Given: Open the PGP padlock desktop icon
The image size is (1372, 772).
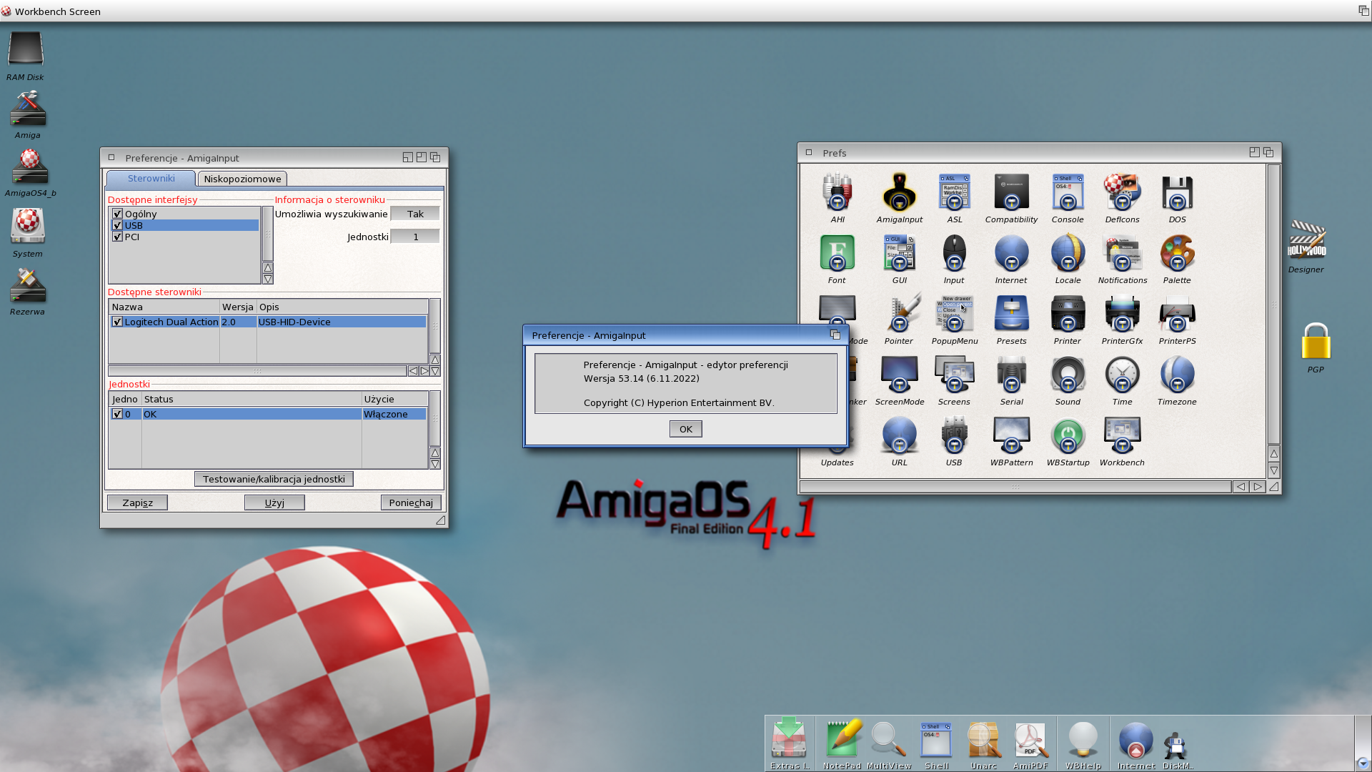Looking at the screenshot, I should (x=1315, y=342).
